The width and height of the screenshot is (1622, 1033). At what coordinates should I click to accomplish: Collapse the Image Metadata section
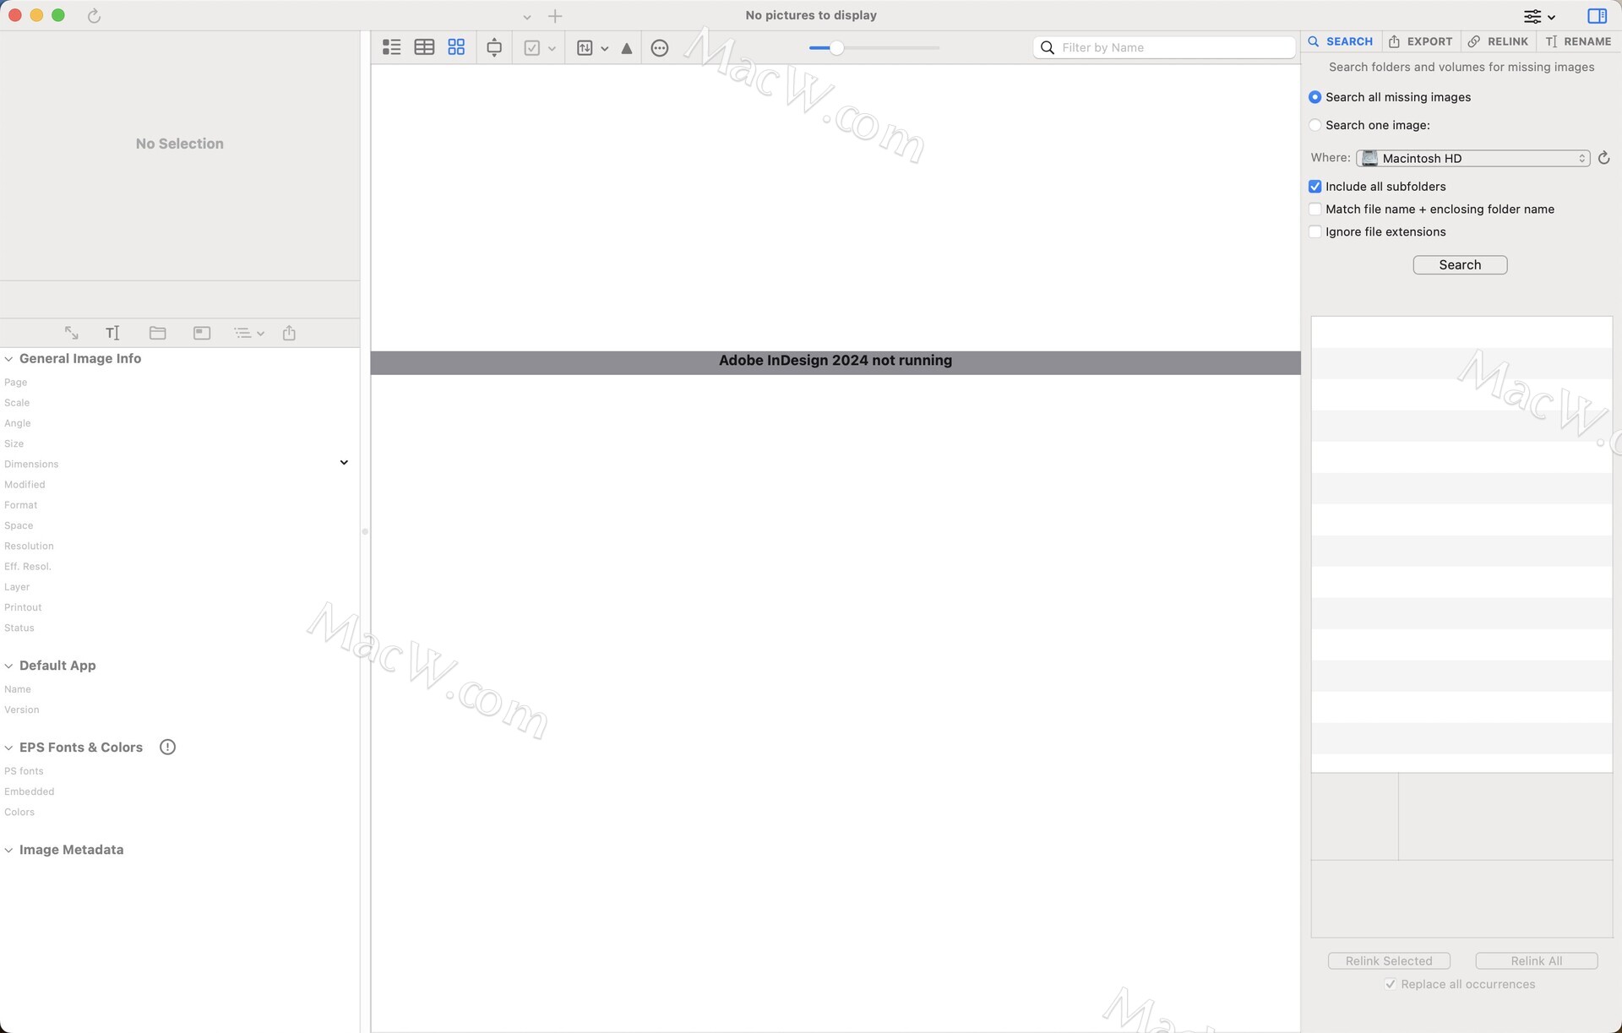click(8, 850)
